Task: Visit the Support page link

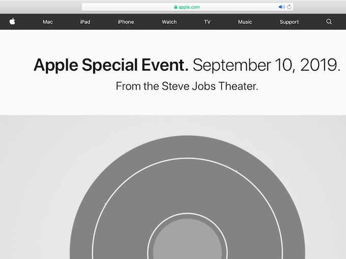Action: pos(289,22)
